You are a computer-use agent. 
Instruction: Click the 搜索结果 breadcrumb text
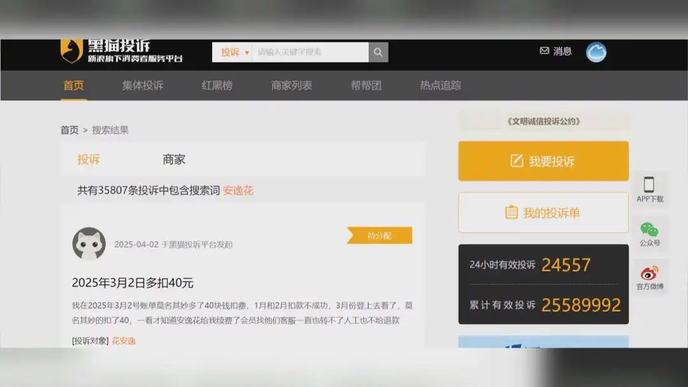110,130
